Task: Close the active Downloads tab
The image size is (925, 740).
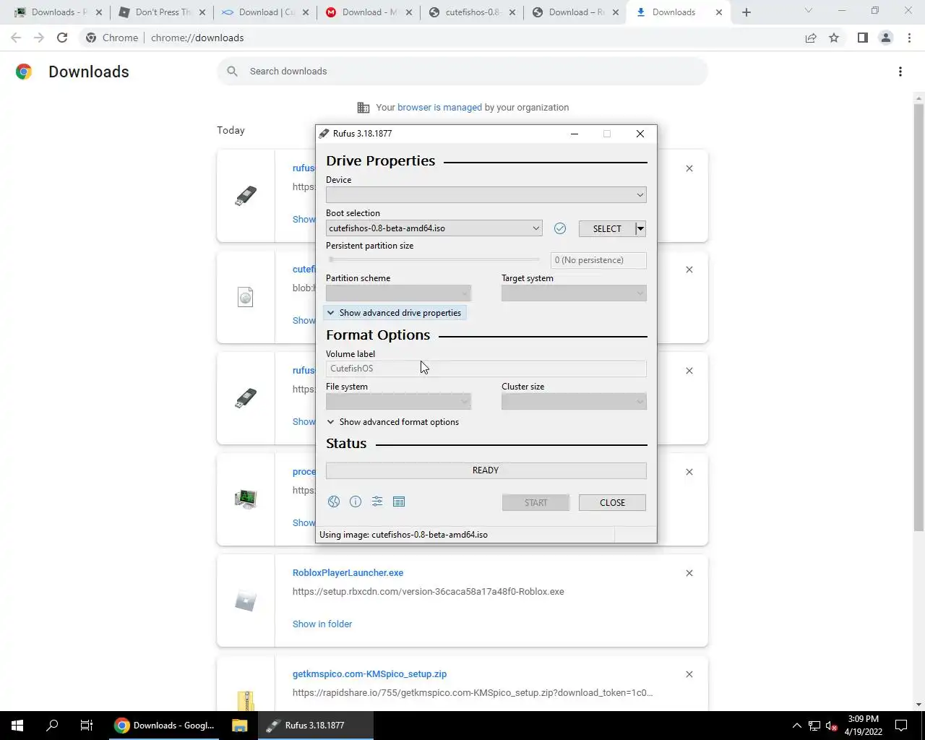Action: 719,12
